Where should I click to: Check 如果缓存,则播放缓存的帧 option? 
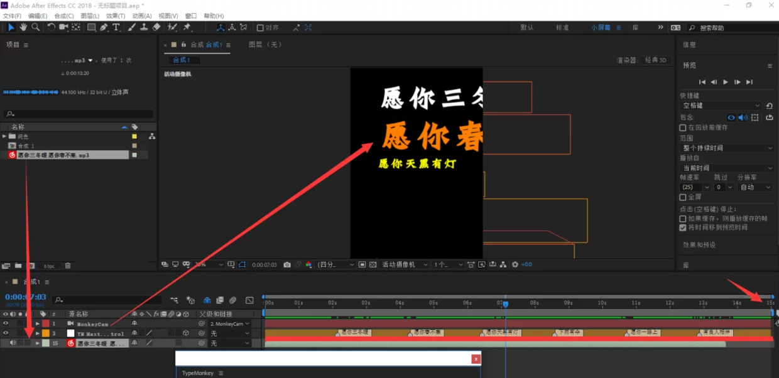(683, 219)
